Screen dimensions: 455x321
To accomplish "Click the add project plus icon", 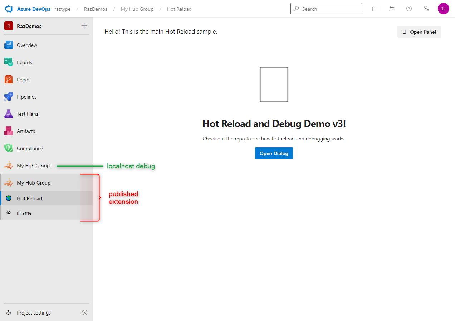I will tap(84, 26).
